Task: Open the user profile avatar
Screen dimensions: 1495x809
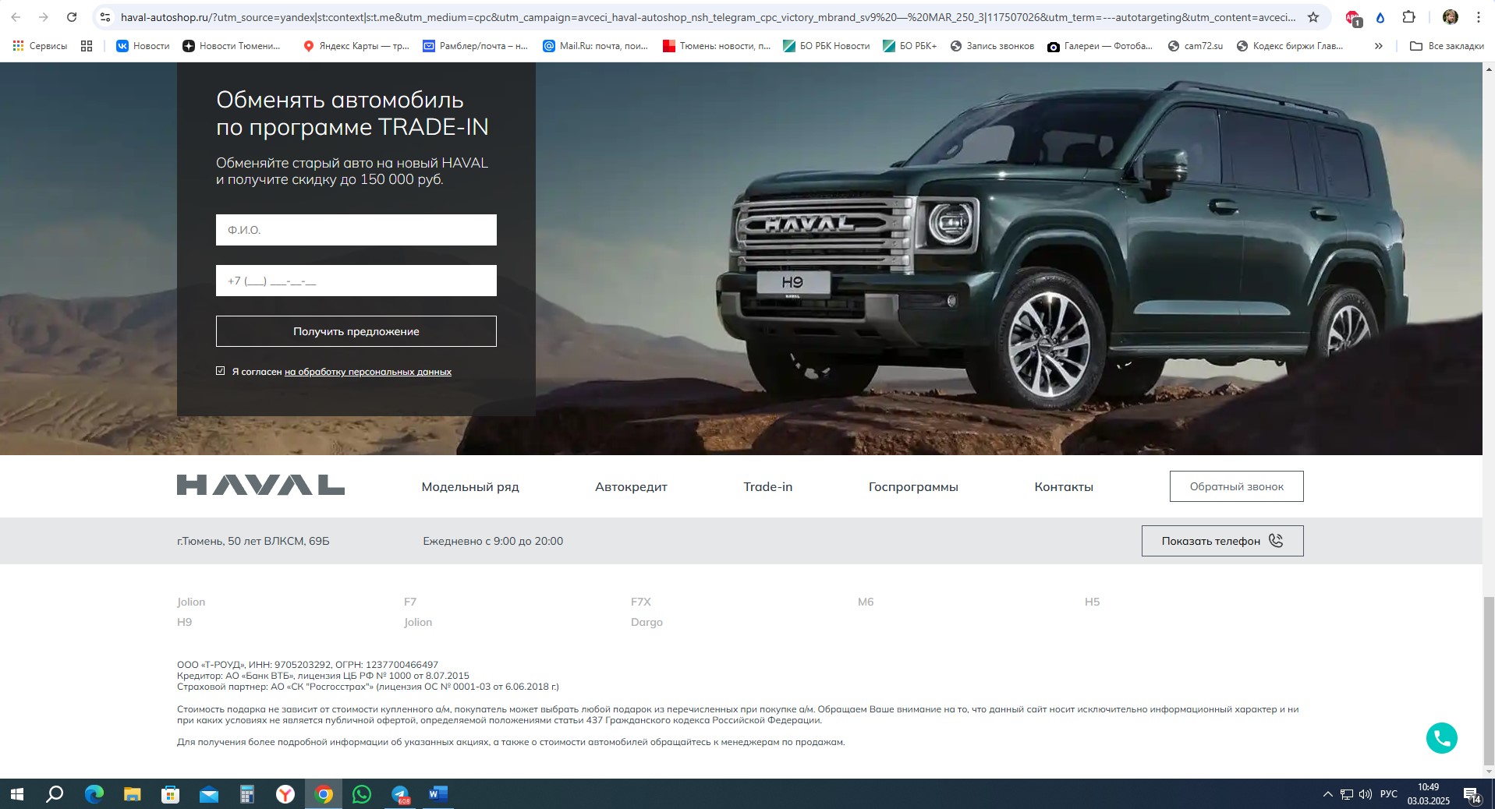Action: coord(1451,17)
